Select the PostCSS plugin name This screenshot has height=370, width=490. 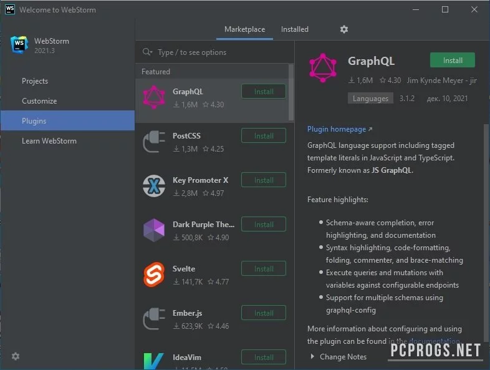tap(186, 136)
